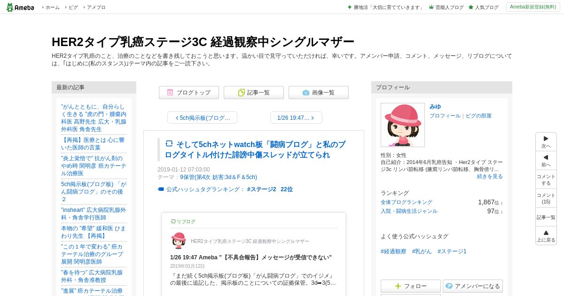Open プロフィール link in profile box
This screenshot has width=564, height=296.
445,116
